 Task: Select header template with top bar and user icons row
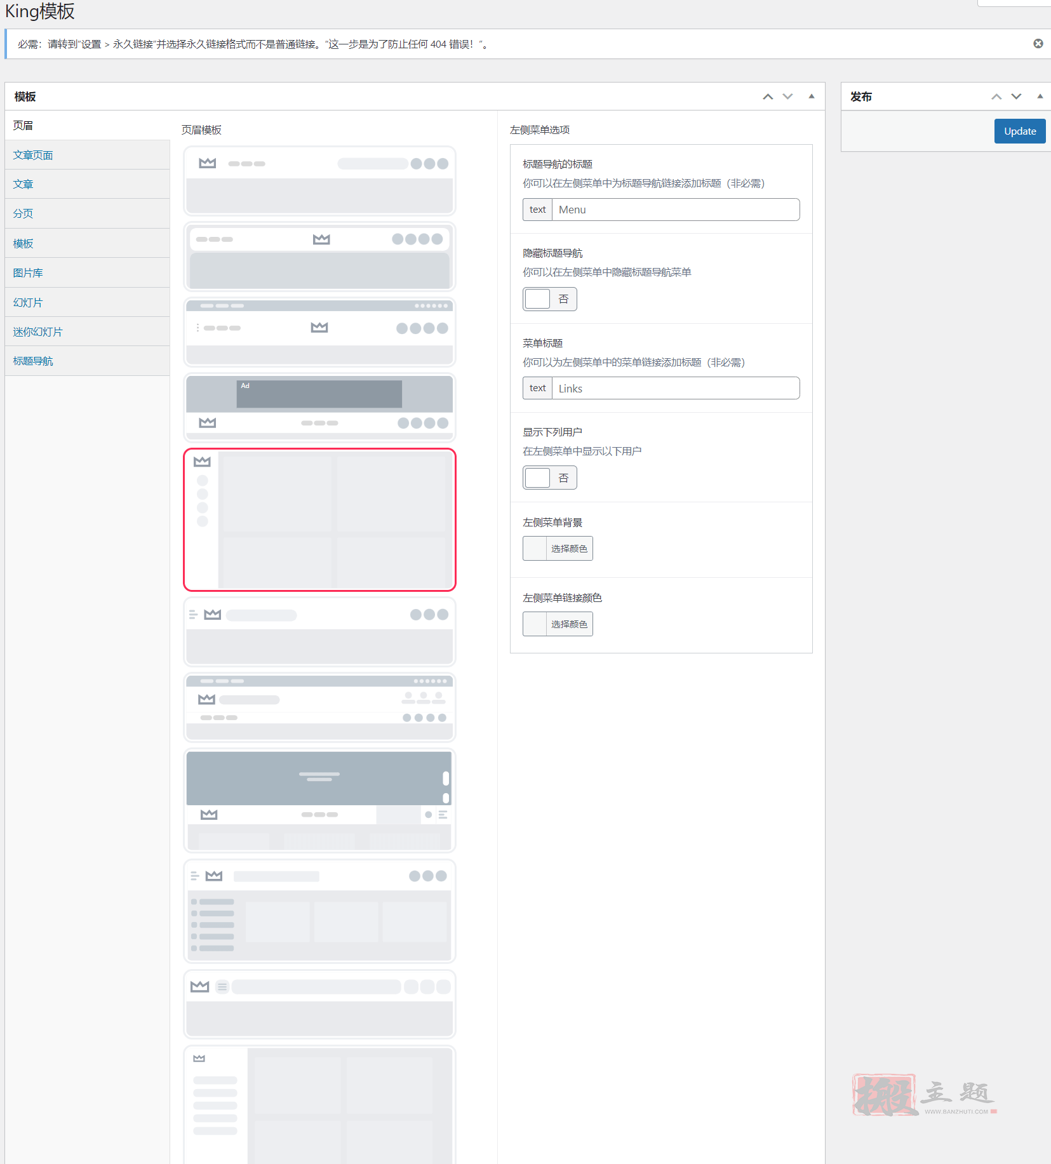[319, 707]
